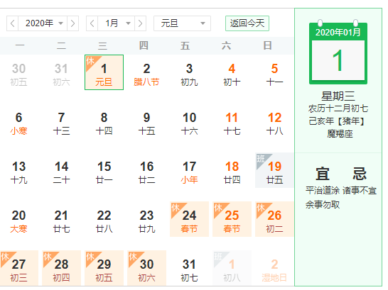The image size is (388, 290).
Task: Select January 30 rest day cell
Action: [x=146, y=268]
